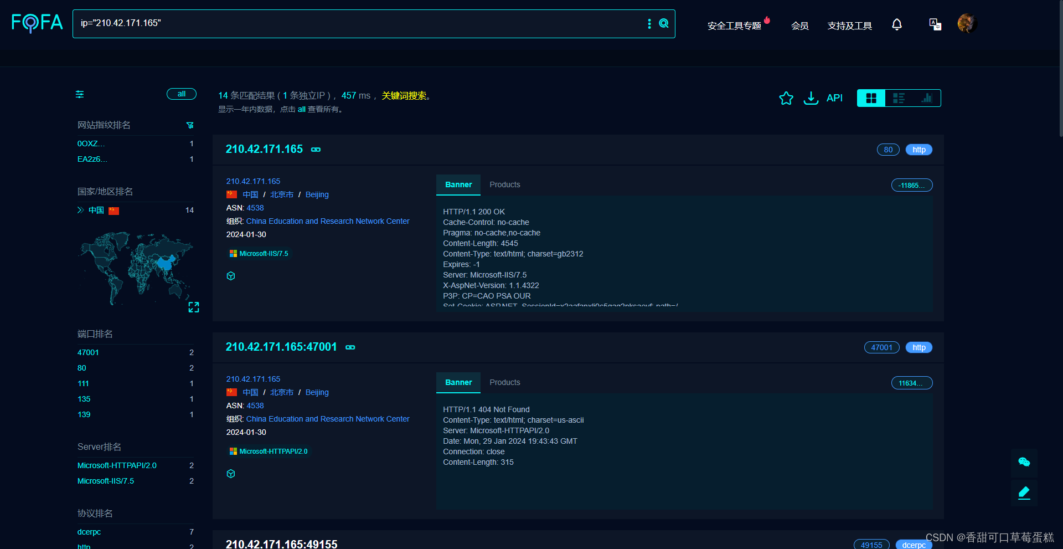Switch to list view layout

[x=899, y=98]
